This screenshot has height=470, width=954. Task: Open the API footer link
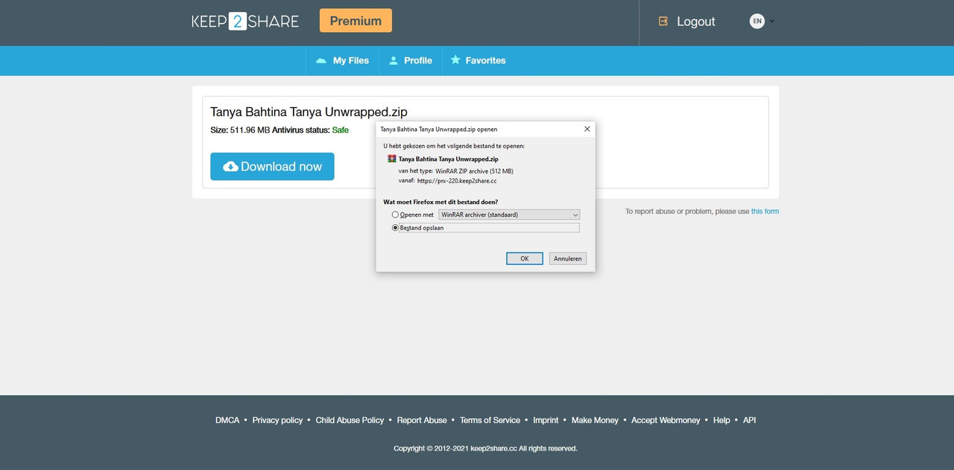click(x=749, y=420)
